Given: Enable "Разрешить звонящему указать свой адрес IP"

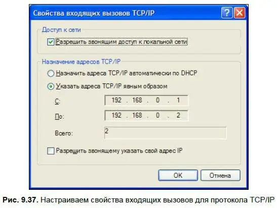Looking at the screenshot, I should [x=51, y=151].
